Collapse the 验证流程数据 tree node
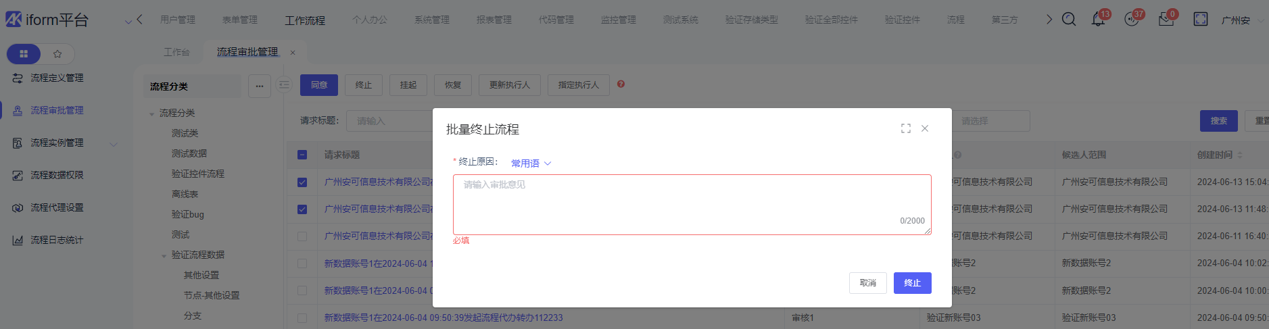 tap(164, 255)
